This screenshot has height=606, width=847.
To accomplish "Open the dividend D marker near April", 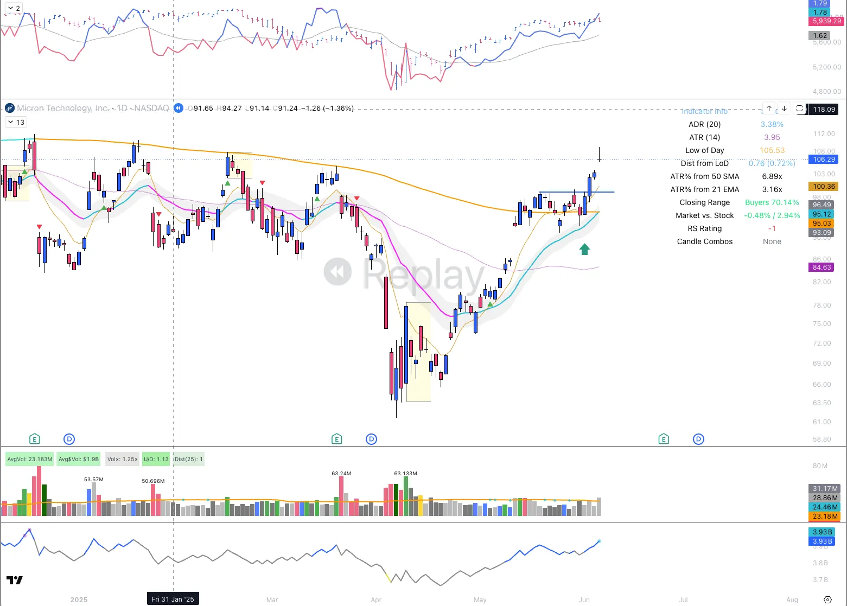I will point(371,439).
